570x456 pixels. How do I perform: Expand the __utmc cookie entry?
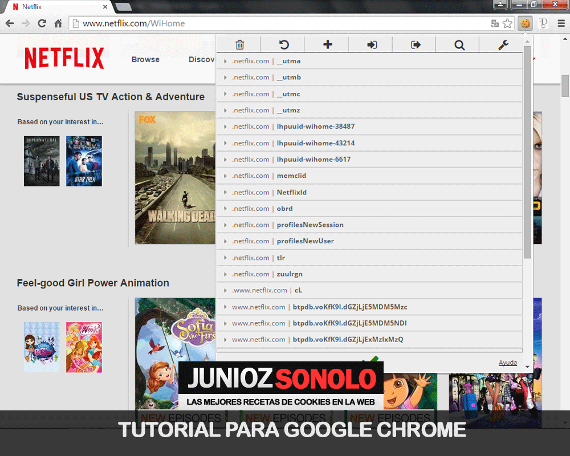click(370, 94)
